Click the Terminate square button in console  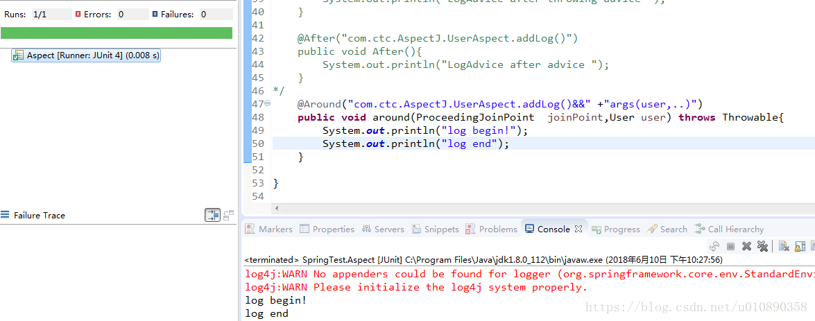pos(731,246)
